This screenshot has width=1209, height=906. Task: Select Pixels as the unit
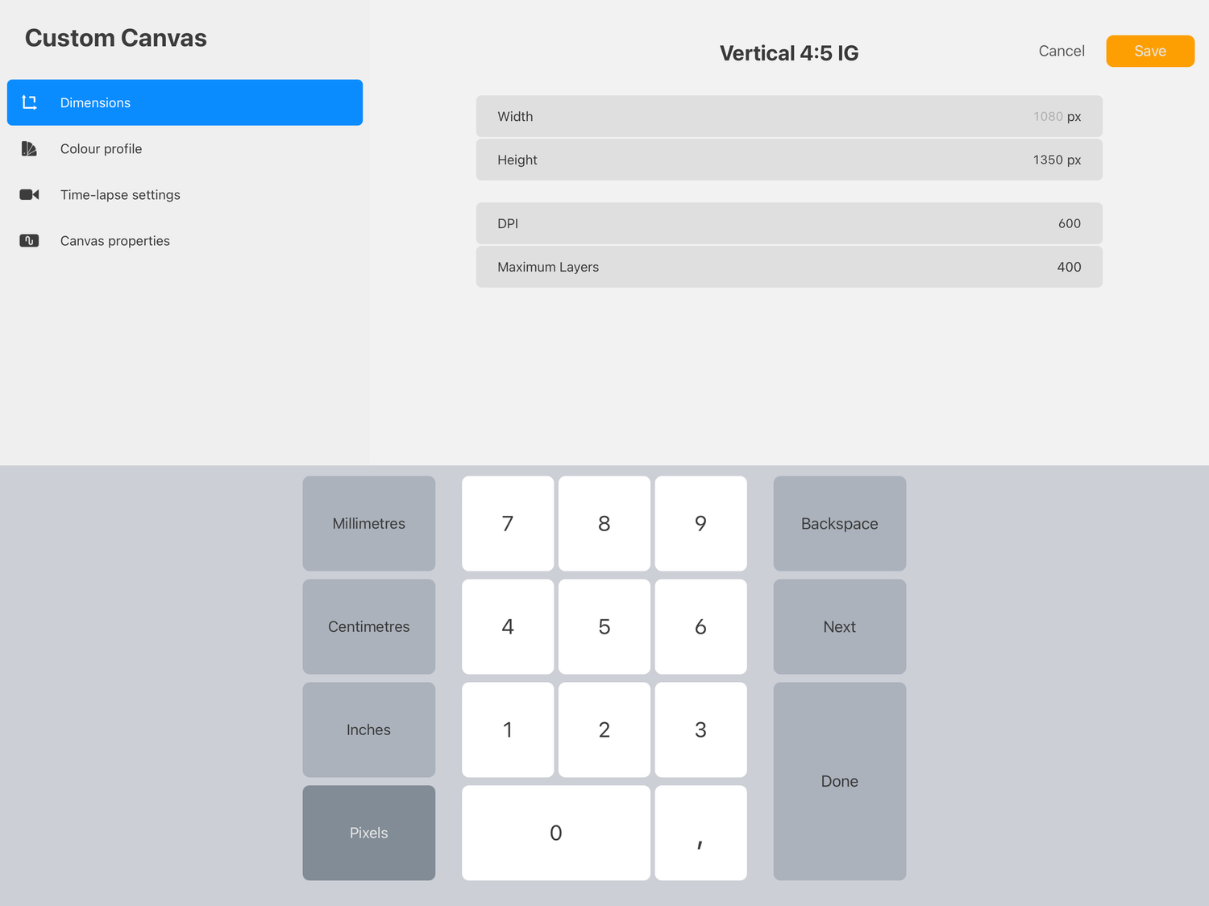[368, 833]
